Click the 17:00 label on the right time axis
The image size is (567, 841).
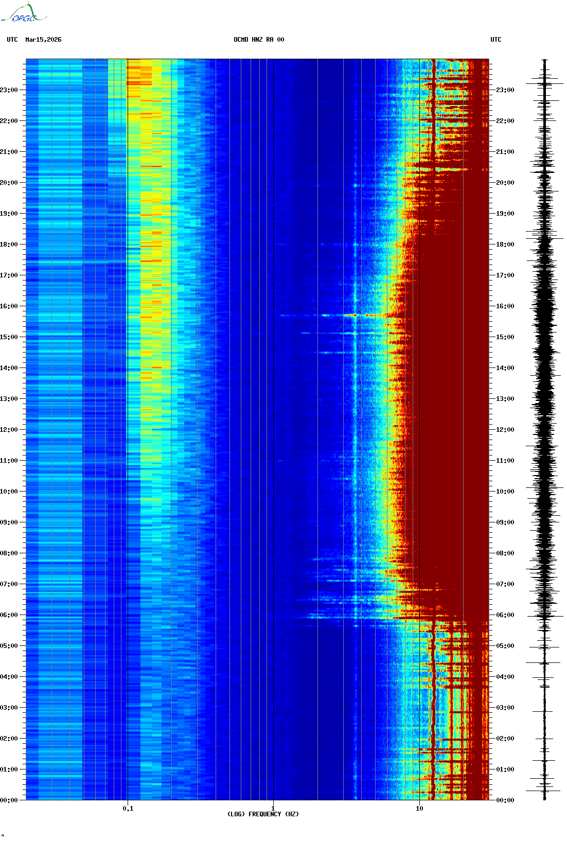(x=505, y=275)
